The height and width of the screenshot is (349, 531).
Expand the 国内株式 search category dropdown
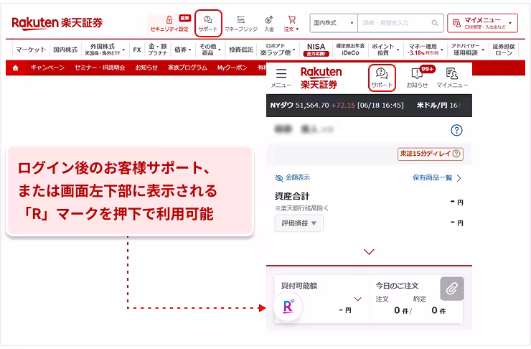coord(334,23)
